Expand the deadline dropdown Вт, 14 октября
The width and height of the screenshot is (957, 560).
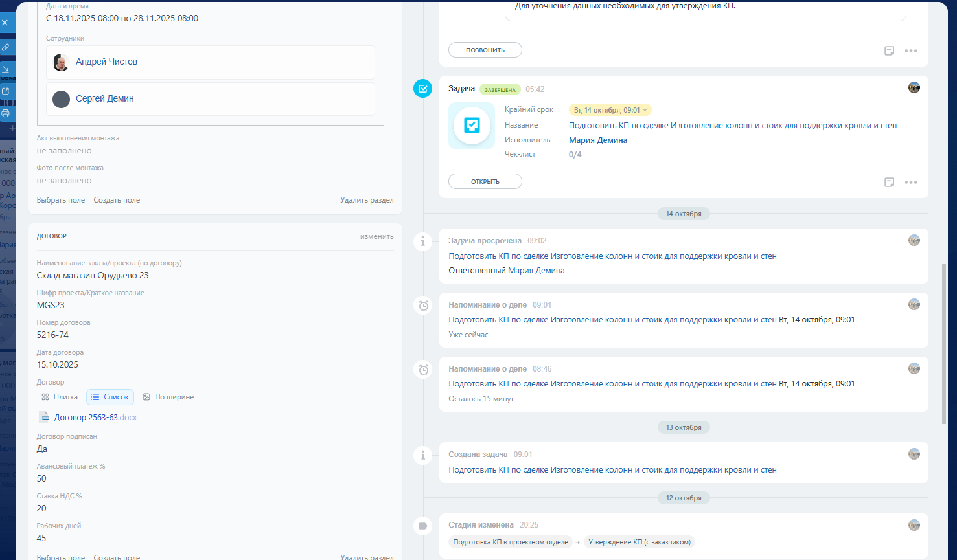pyautogui.click(x=610, y=110)
